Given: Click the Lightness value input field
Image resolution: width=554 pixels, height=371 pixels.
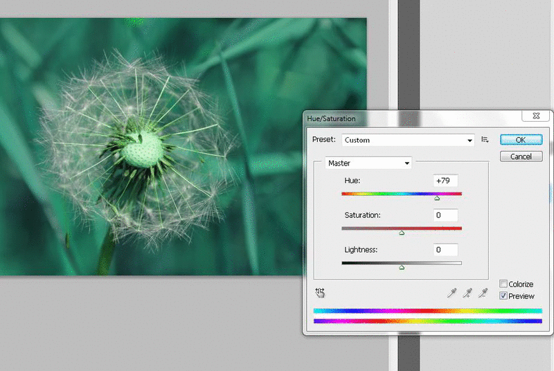Looking at the screenshot, I should point(445,250).
